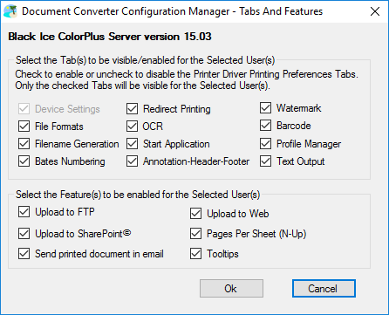Viewport: 389px width, 315px height.
Task: Toggle the Filename Generation tab checkbox
Action: point(24,144)
